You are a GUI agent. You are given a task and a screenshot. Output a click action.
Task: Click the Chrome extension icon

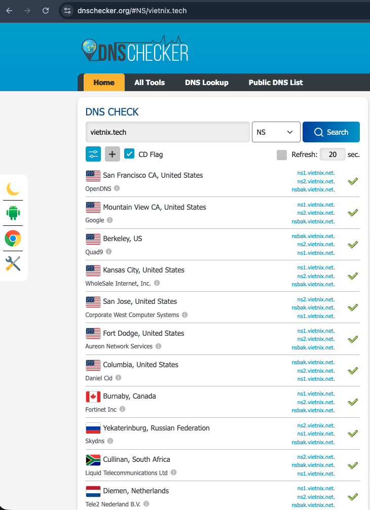[13, 238]
